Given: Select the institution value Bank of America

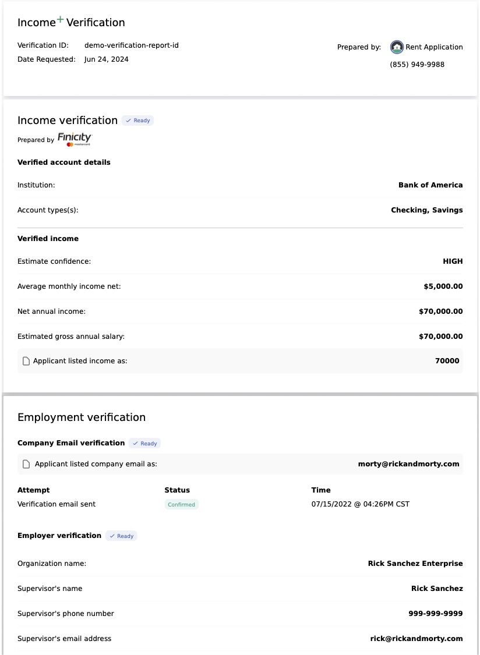Looking at the screenshot, I should click(x=430, y=185).
